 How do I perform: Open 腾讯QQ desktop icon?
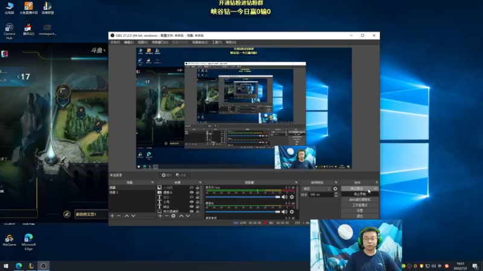[x=28, y=30]
